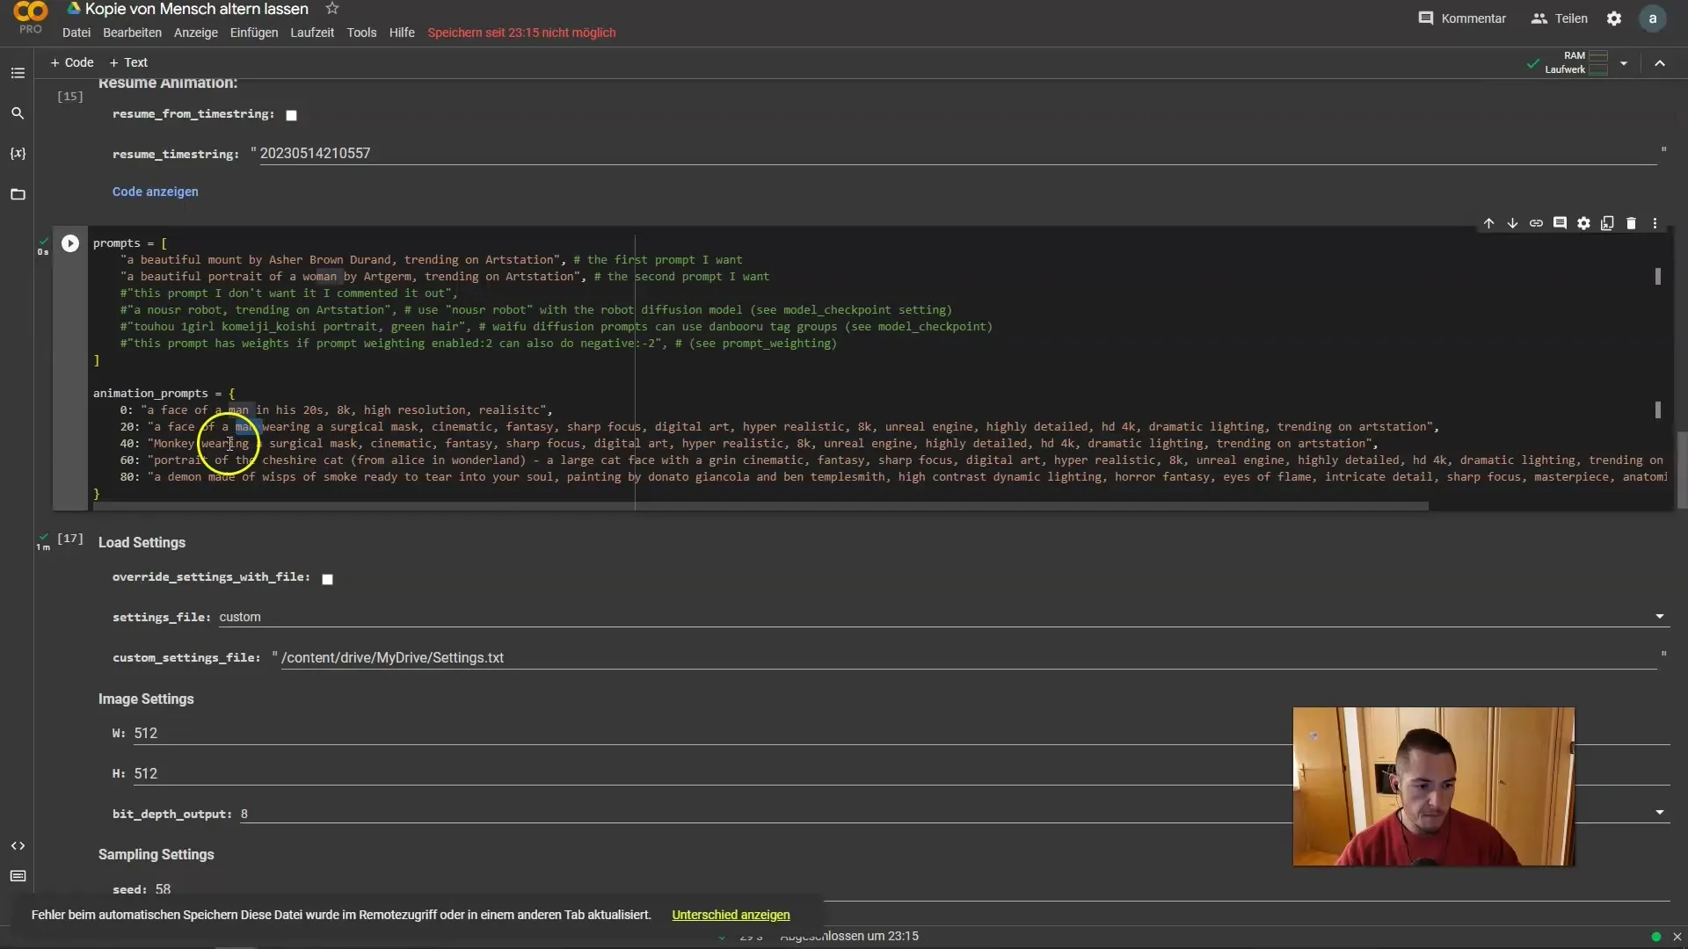Expand runtime connection options dropdown
This screenshot has width=1688, height=949.
point(1624,63)
